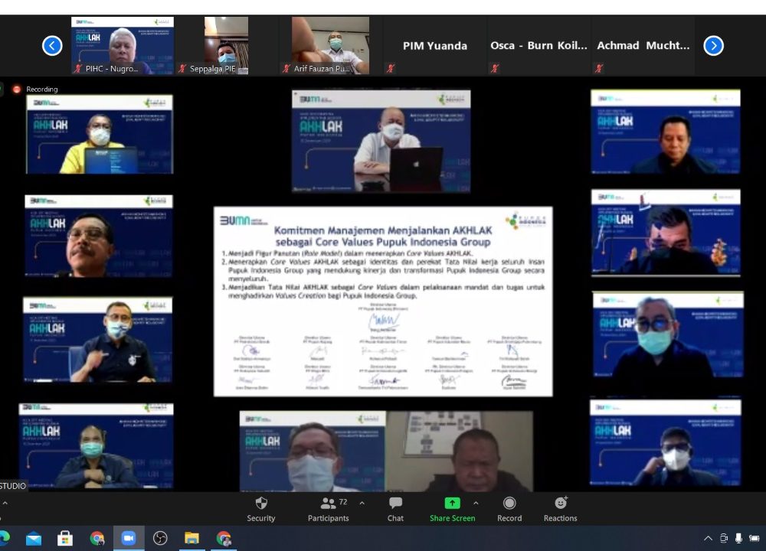This screenshot has height=551, width=766.
Task: Open File Explorer from the taskbar
Action: pyautogui.click(x=191, y=539)
